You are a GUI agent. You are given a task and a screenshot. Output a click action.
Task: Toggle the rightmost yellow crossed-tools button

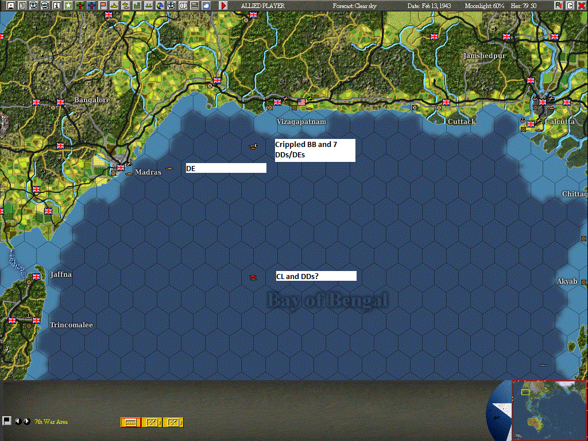173,423
